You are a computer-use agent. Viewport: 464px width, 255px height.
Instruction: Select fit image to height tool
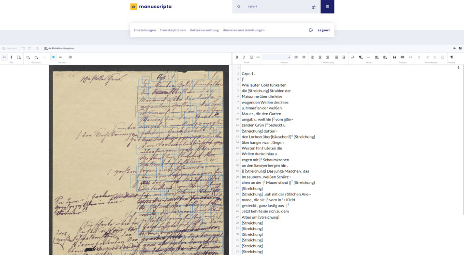pos(11,57)
